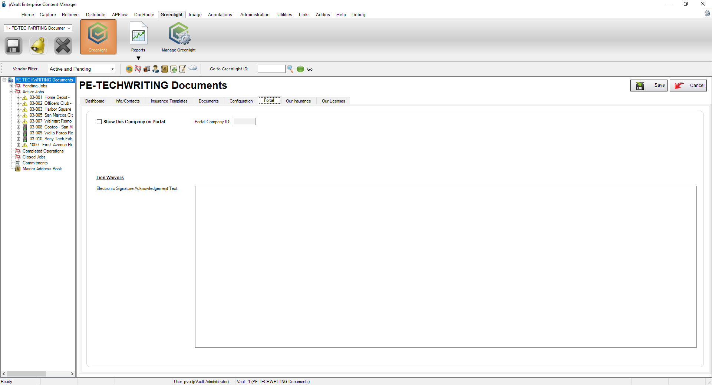Click the cloud toolbar icon
The width and height of the screenshot is (712, 385).
(192, 68)
